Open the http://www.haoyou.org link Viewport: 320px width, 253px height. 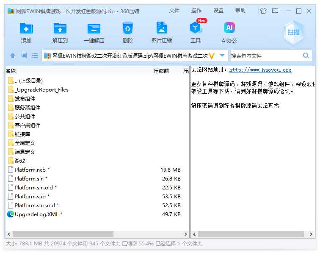[x=260, y=70]
